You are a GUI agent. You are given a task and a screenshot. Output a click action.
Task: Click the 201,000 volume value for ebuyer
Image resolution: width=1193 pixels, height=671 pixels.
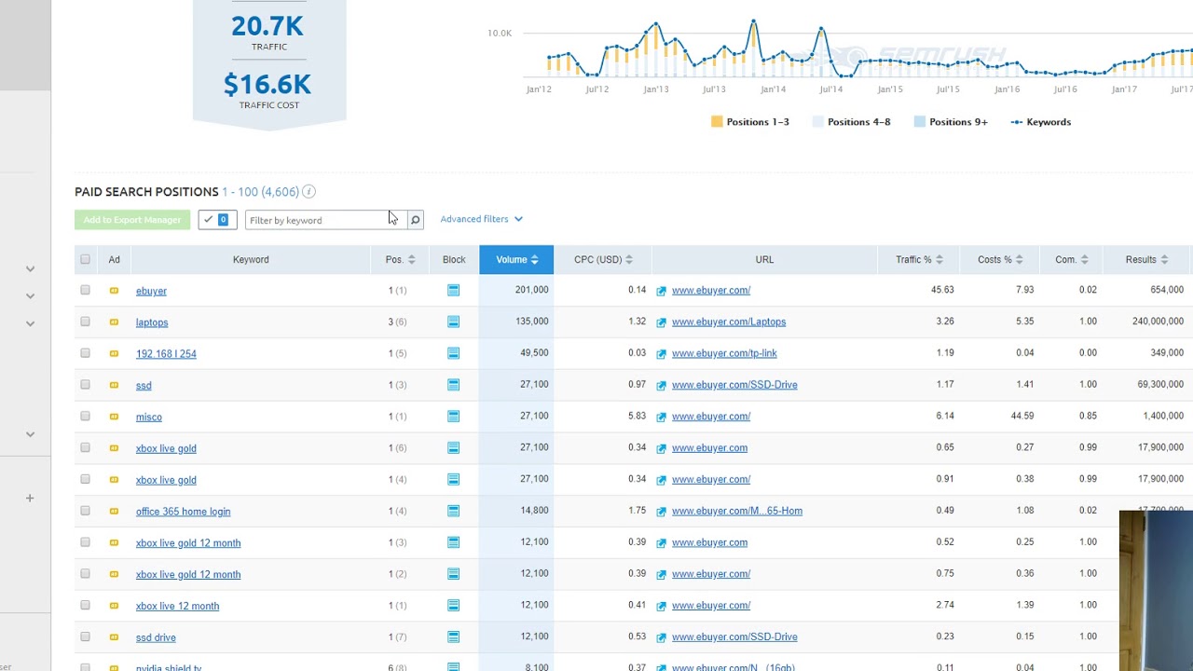pyautogui.click(x=531, y=290)
